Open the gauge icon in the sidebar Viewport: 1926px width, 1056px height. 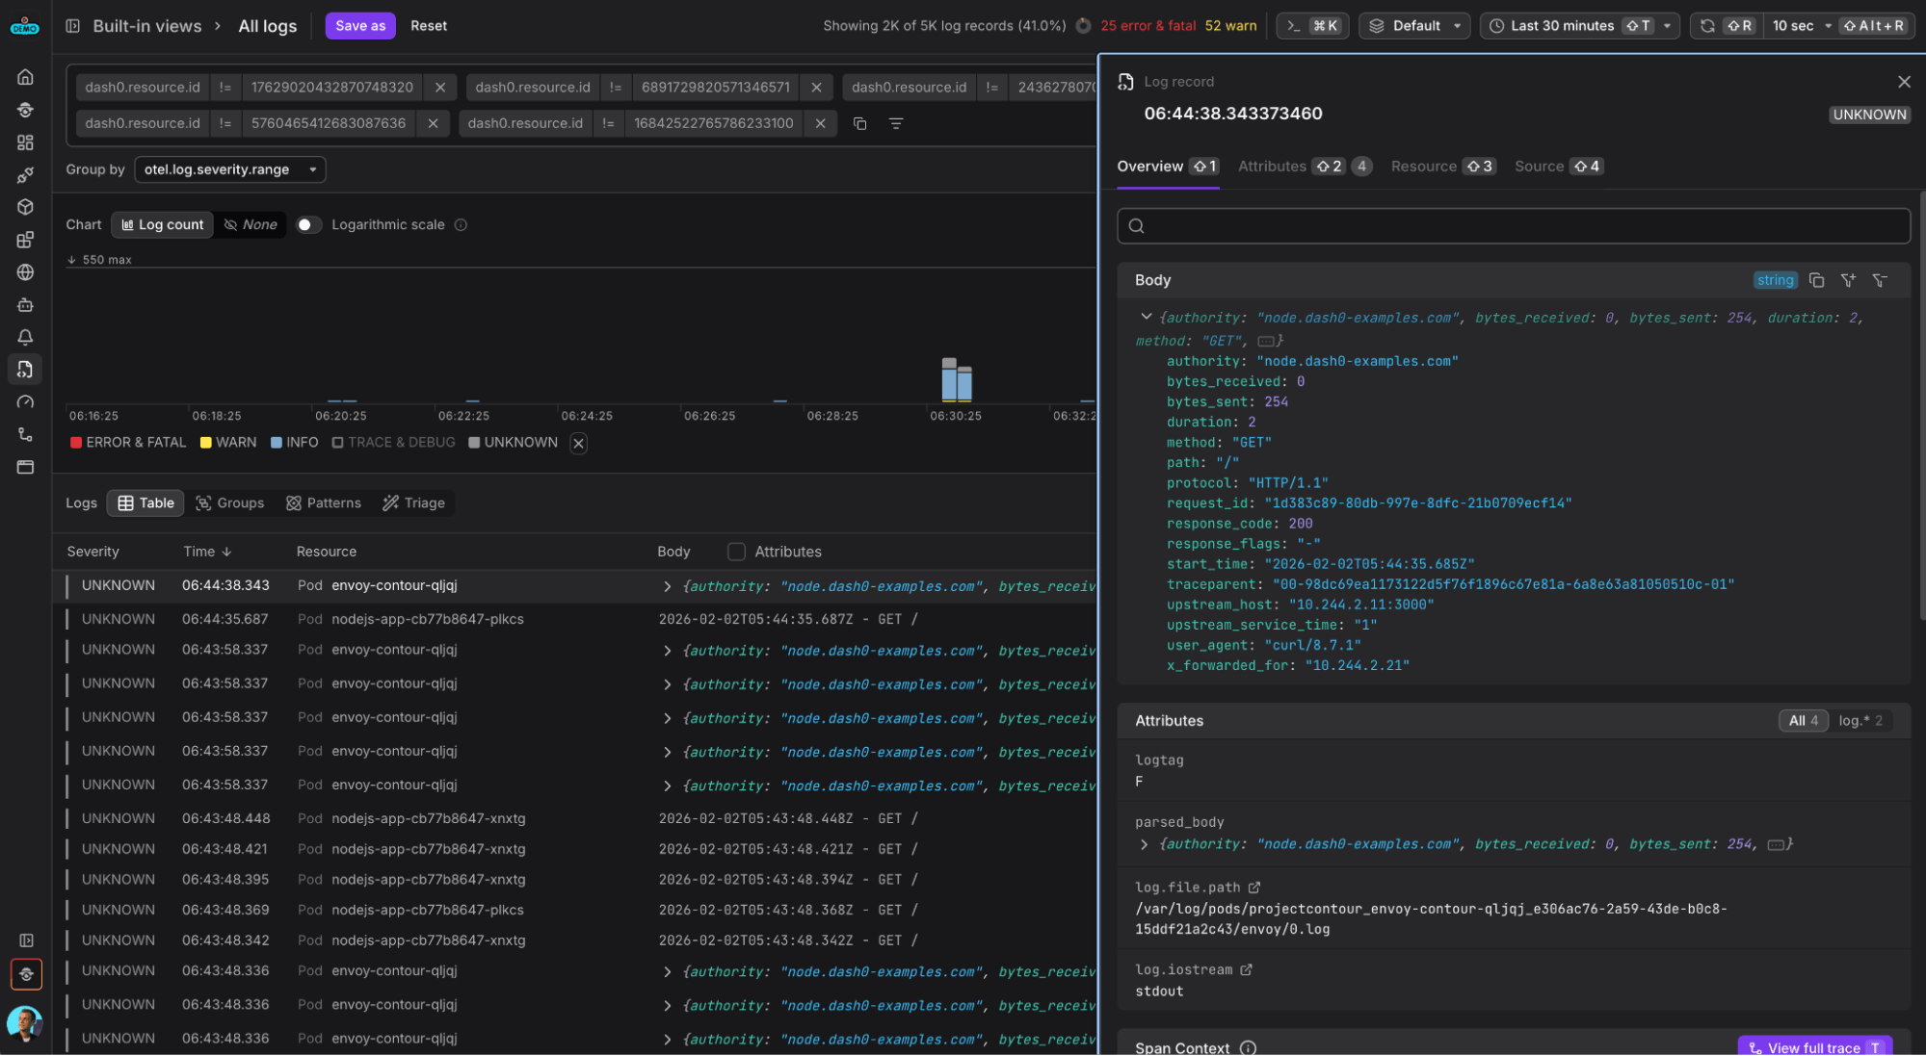(x=26, y=402)
